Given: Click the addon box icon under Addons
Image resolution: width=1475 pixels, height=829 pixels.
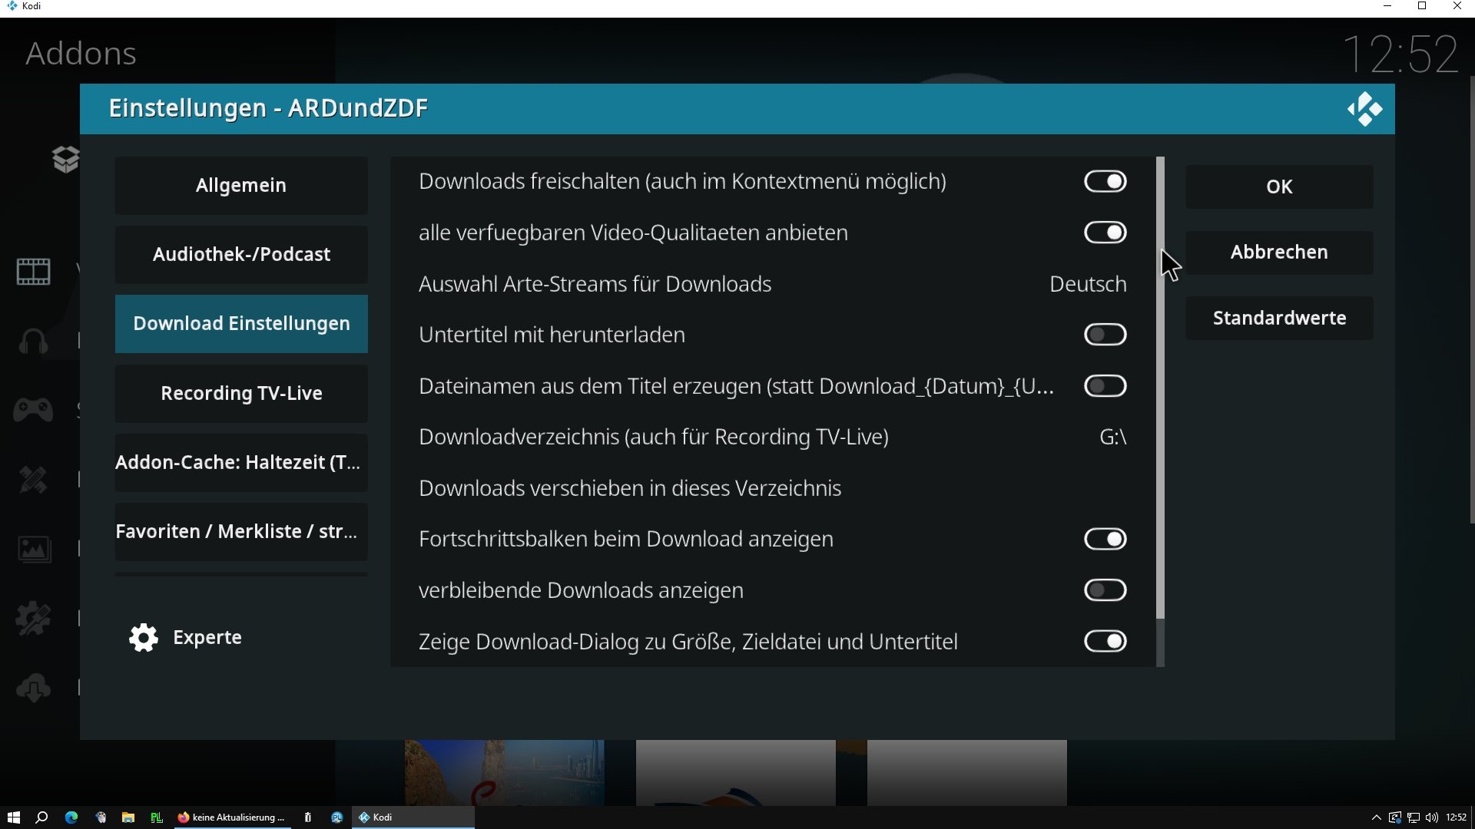Looking at the screenshot, I should click(66, 160).
